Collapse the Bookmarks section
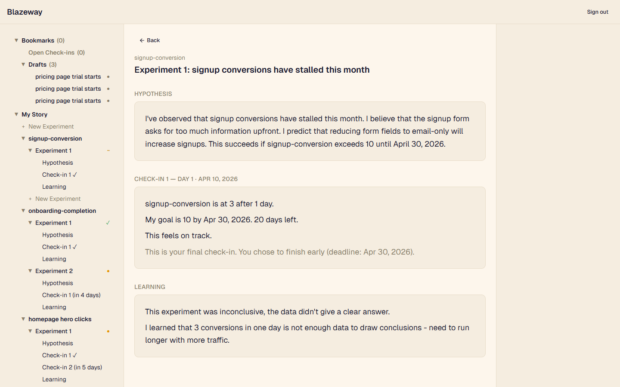This screenshot has width=620, height=387. pos(16,40)
